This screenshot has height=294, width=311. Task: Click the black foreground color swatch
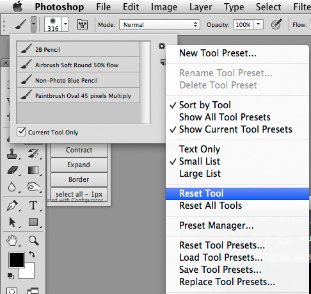(x=17, y=260)
